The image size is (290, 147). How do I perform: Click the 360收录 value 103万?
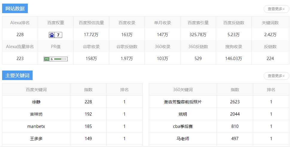tap(163, 59)
